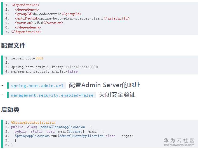
Task: Click the 启动类 heading
Action: click(x=10, y=110)
